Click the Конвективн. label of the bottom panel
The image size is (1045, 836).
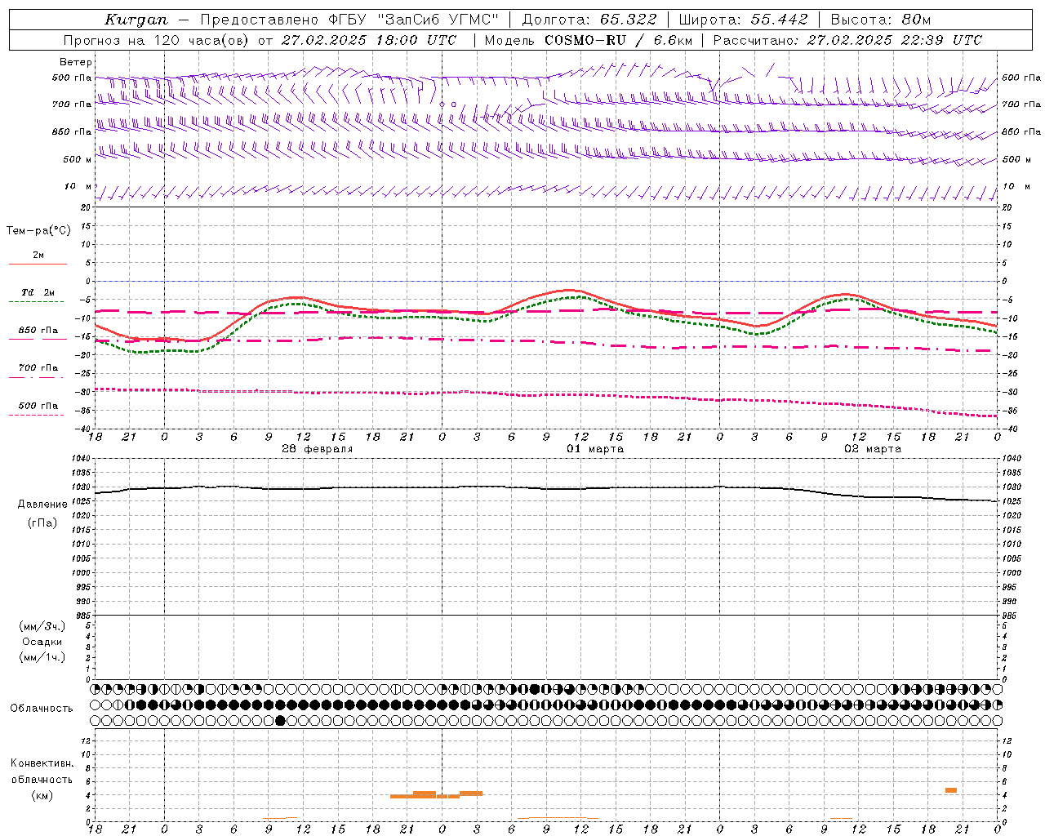point(42,763)
